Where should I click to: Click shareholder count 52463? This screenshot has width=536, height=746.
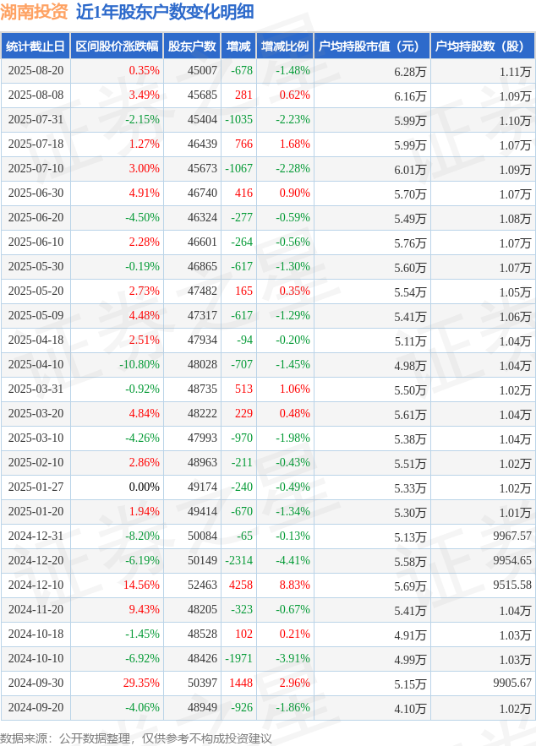(x=202, y=585)
